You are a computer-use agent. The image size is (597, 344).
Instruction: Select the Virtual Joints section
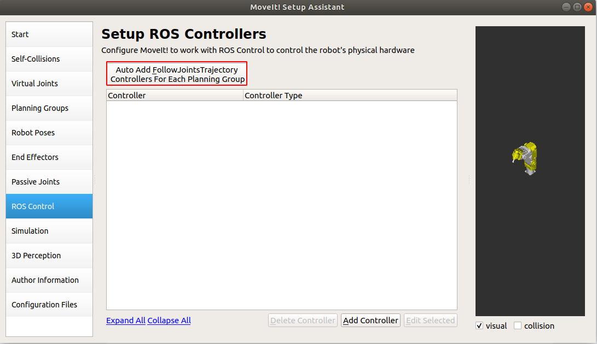coord(49,83)
